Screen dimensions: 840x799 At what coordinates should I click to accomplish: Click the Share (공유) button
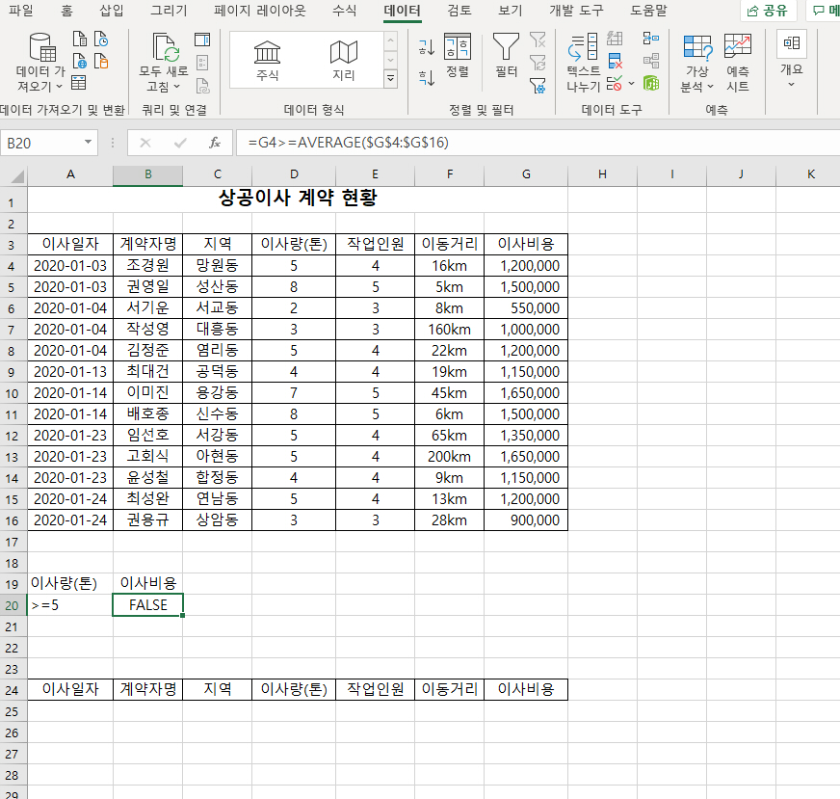769,11
